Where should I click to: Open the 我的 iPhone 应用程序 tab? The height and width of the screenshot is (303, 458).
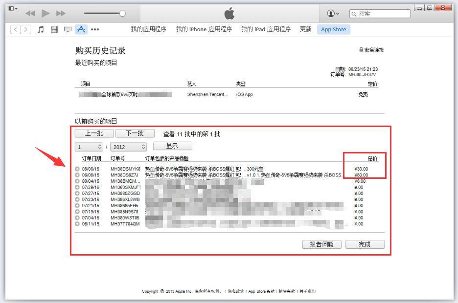click(x=204, y=29)
